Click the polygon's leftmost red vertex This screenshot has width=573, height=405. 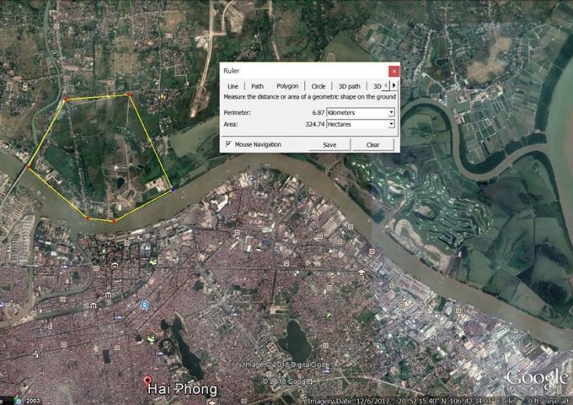click(x=28, y=168)
